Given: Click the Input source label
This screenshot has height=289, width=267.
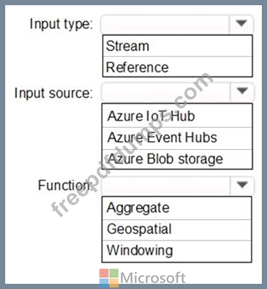Looking at the screenshot, I should tap(54, 93).
